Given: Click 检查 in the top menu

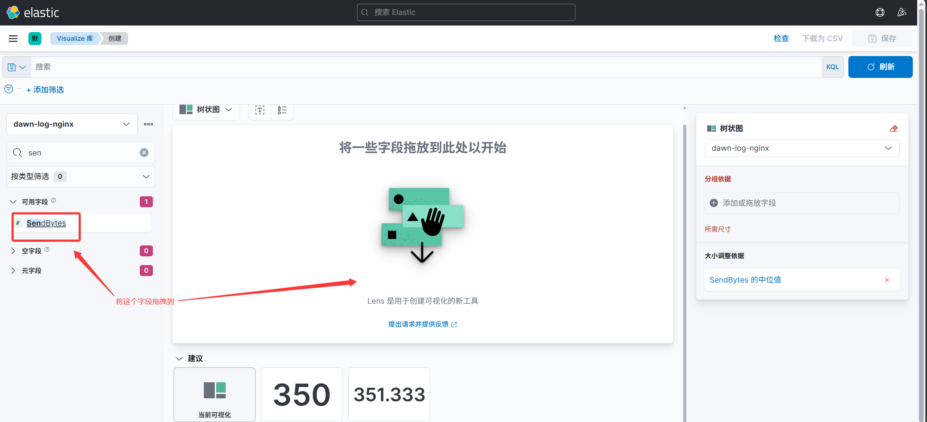Looking at the screenshot, I should 781,38.
